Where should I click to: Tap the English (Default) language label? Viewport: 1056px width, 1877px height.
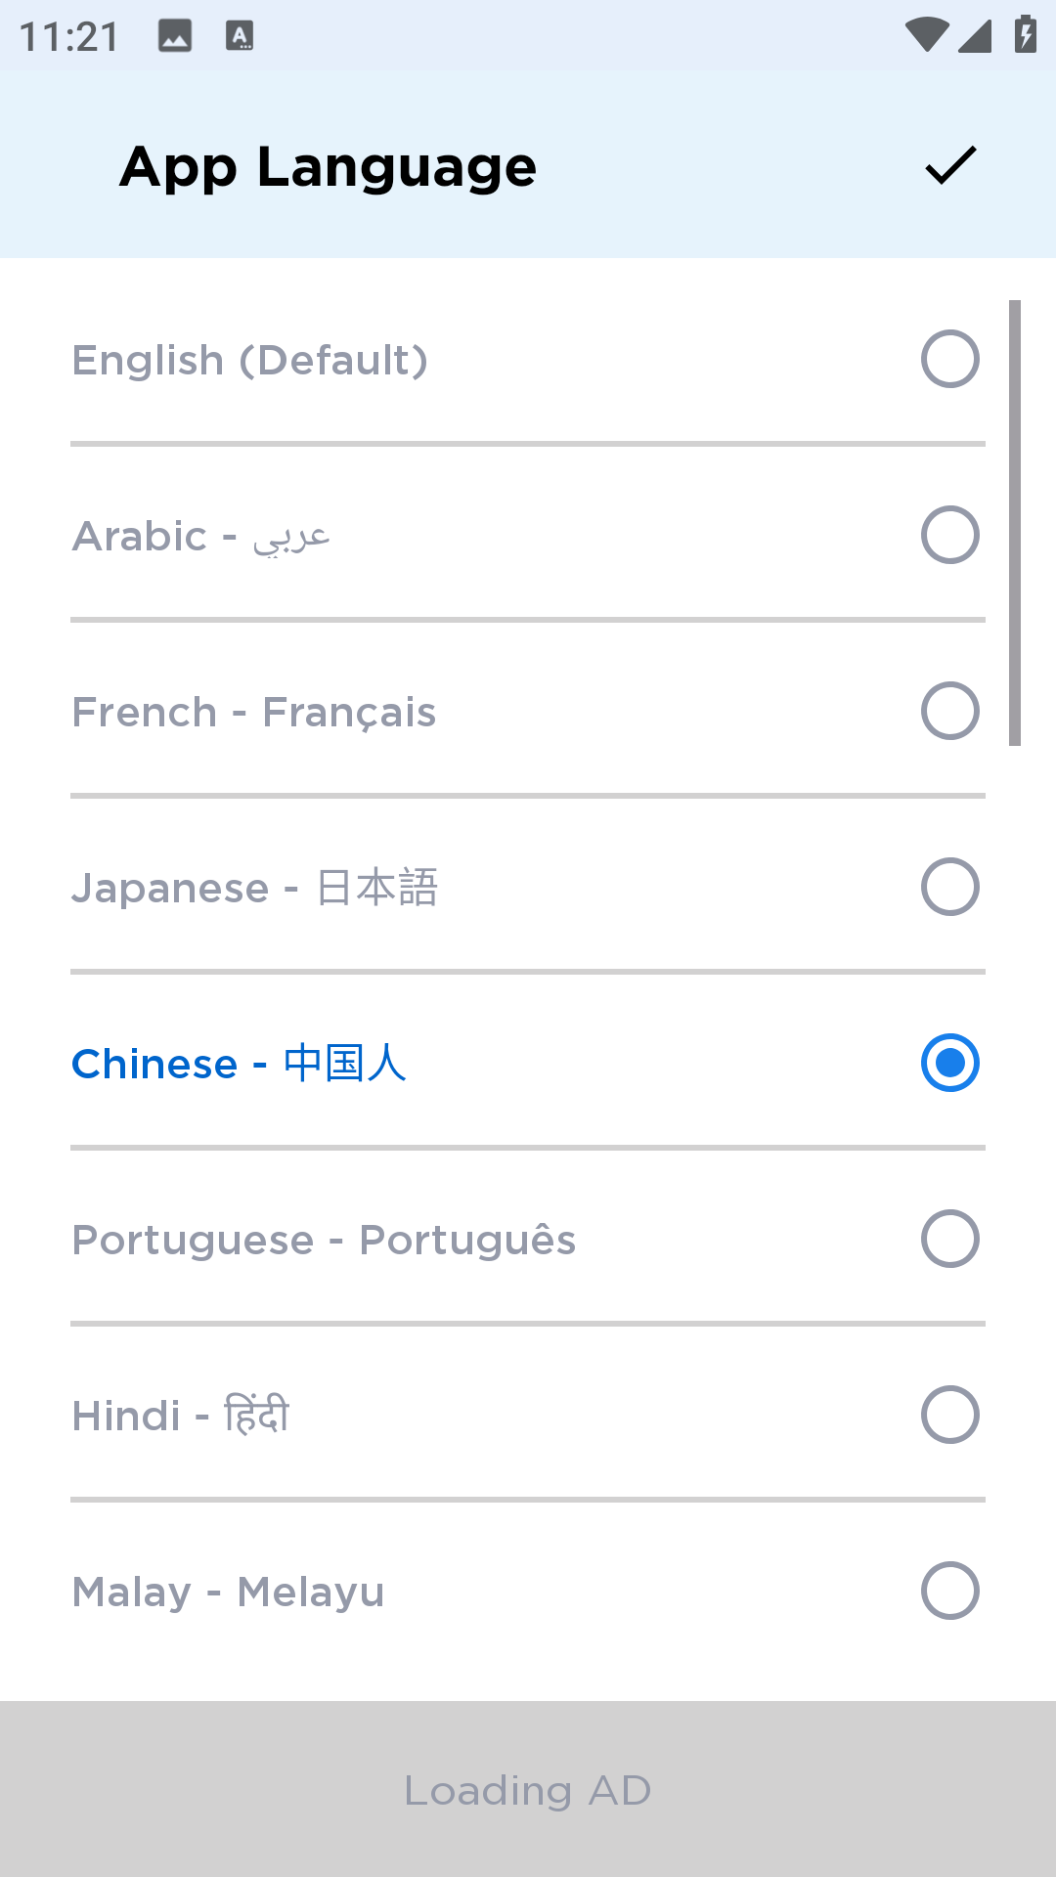pos(250,360)
